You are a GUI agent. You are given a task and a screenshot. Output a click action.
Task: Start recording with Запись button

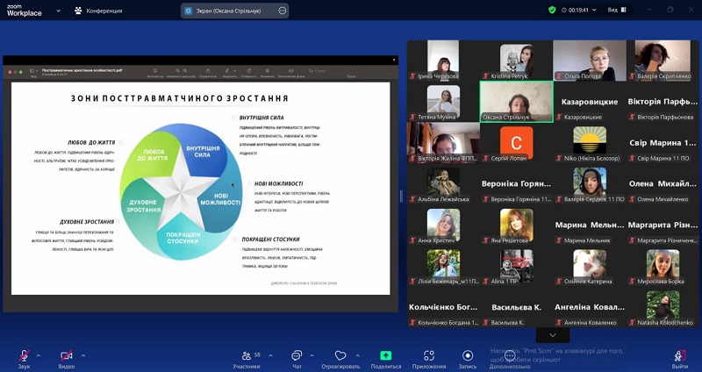click(x=468, y=360)
